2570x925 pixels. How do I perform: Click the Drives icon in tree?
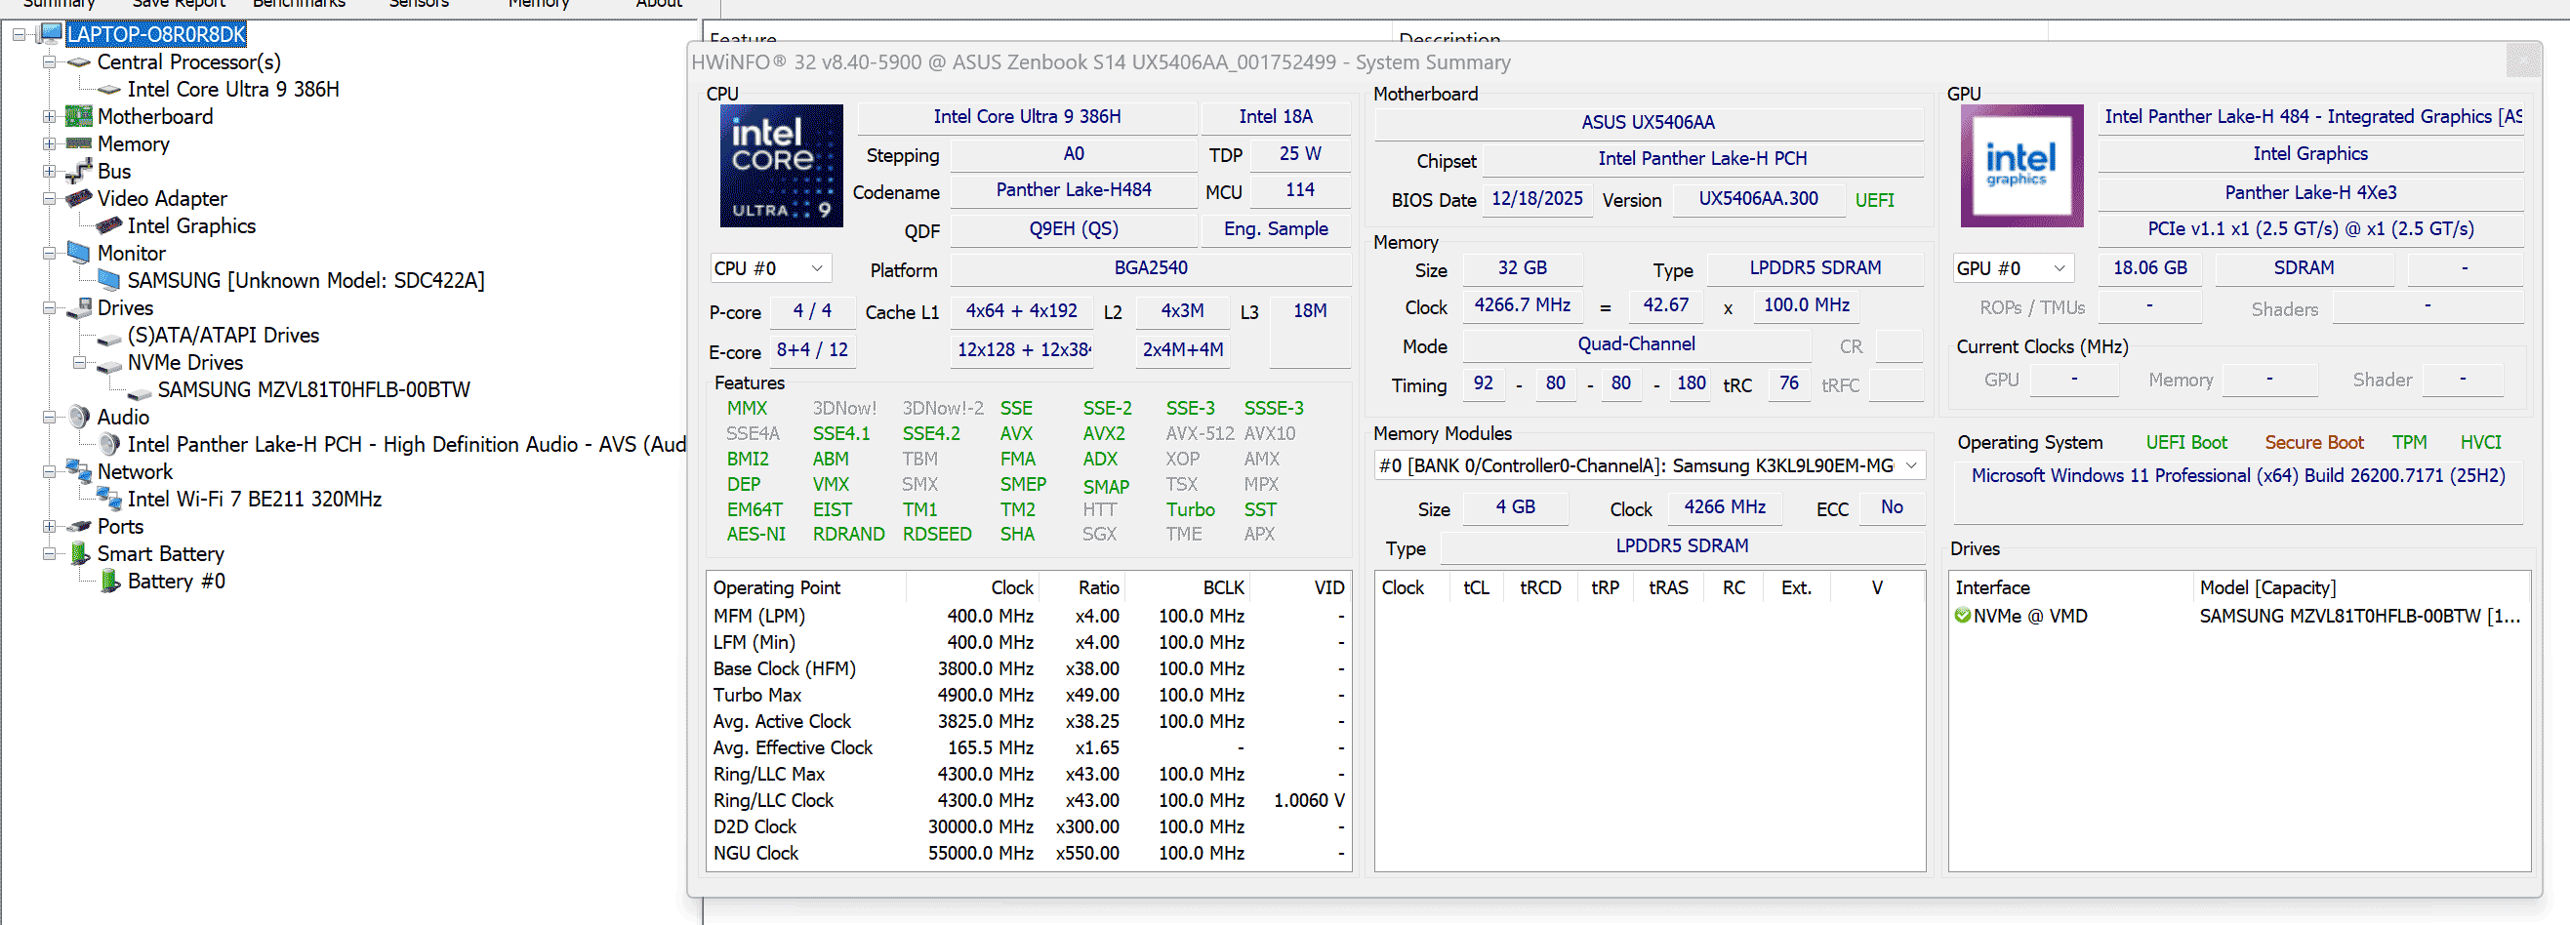click(x=79, y=308)
